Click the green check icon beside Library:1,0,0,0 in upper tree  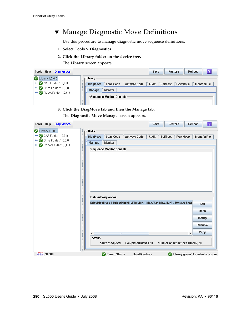click(36, 78)
